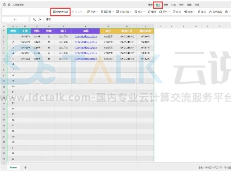Image resolution: width=231 pixels, height=172 pixels.
Task: Open the email link in sheet row 3
Action: pyautogui.click(x=86, y=42)
